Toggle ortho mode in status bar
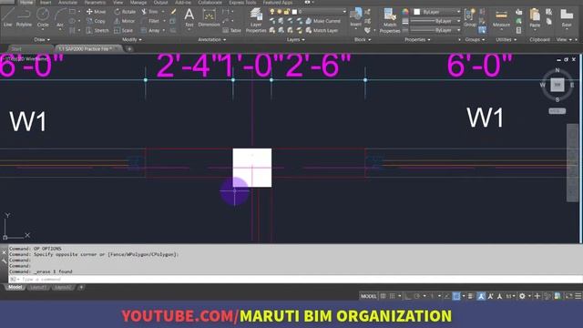 point(407,296)
